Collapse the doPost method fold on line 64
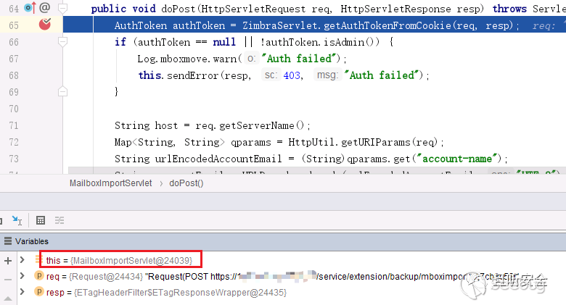566x305 pixels. (x=62, y=8)
